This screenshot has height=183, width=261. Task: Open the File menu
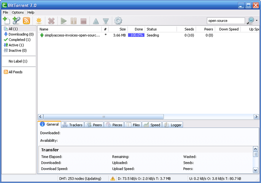click(5, 12)
